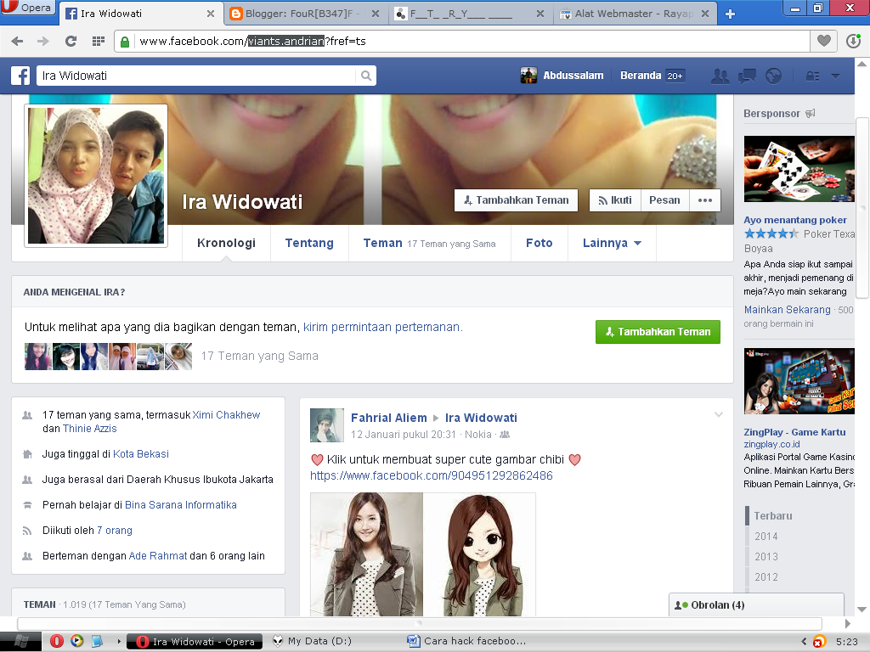Bookmark page with the heart icon

[x=824, y=41]
